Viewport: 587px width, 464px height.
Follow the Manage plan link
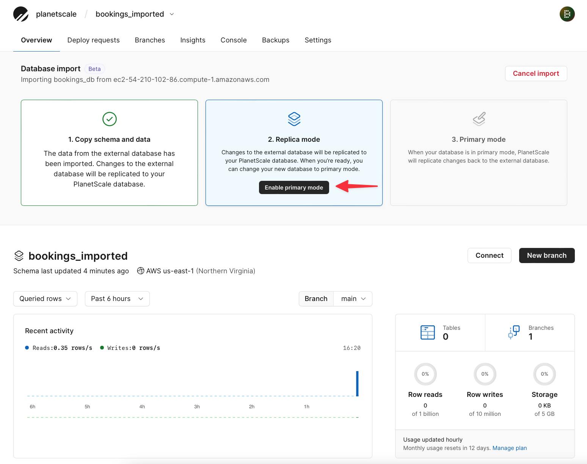coord(509,448)
